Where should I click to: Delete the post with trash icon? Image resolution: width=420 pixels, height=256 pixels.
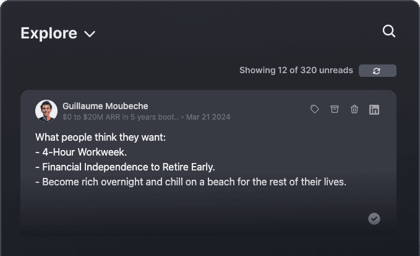tap(354, 109)
